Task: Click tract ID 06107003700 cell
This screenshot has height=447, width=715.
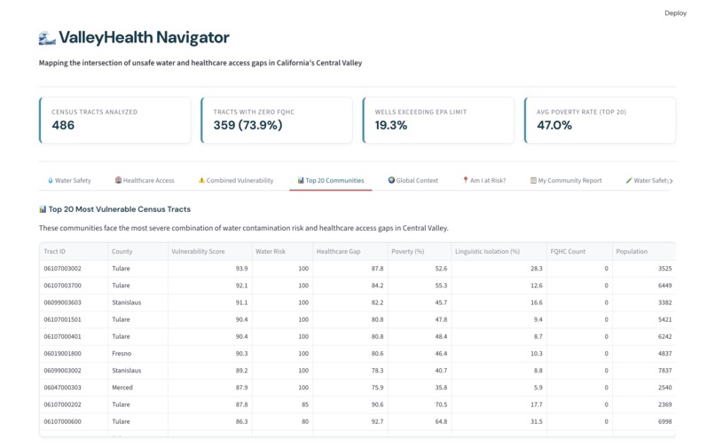Action: 74,286
